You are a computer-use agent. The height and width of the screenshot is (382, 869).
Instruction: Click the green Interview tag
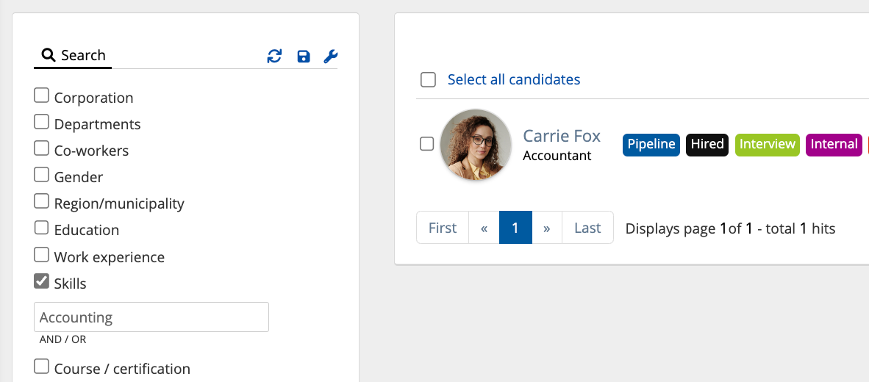tap(767, 144)
